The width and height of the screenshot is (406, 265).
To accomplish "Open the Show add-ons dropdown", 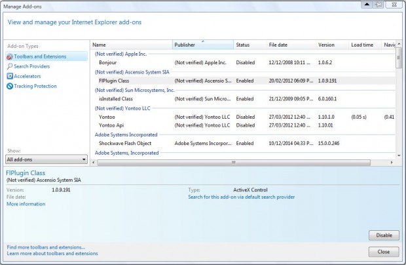I will pos(46,159).
